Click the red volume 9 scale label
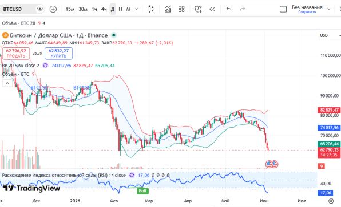Image resolution: width=341 pixels, height=207 pixels. click(x=321, y=166)
